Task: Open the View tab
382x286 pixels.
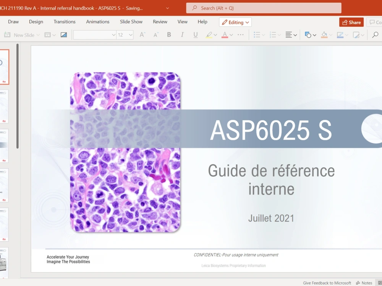Action: tap(183, 22)
